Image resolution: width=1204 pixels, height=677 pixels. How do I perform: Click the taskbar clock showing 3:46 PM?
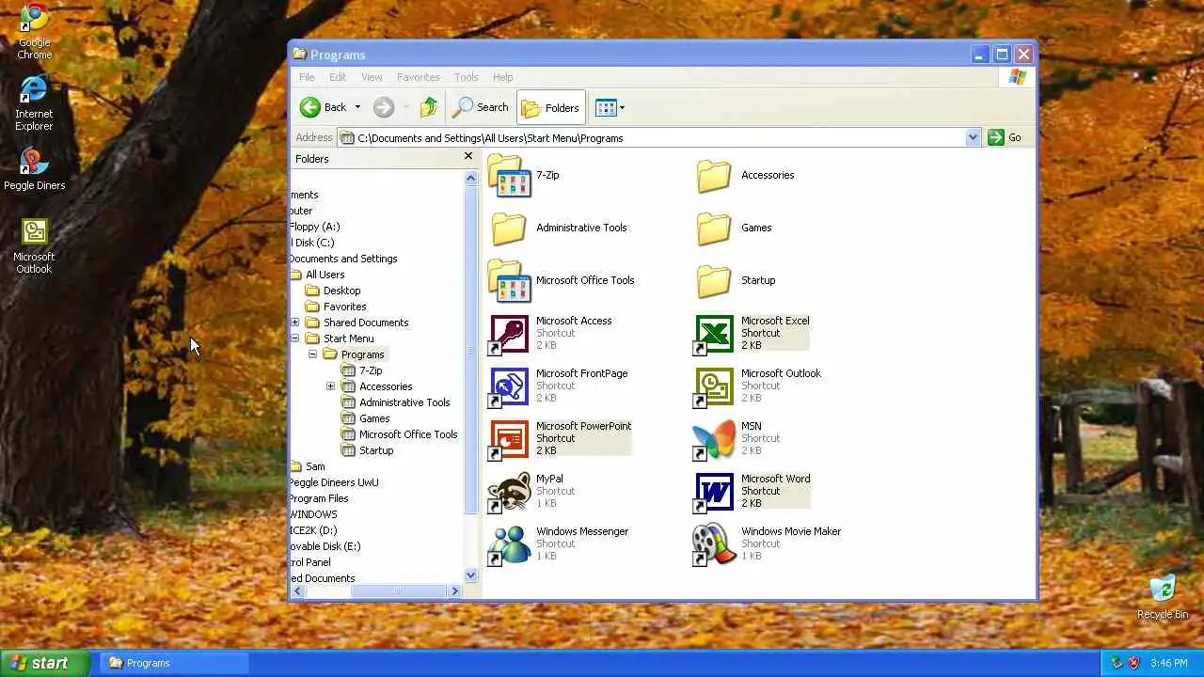click(x=1169, y=663)
